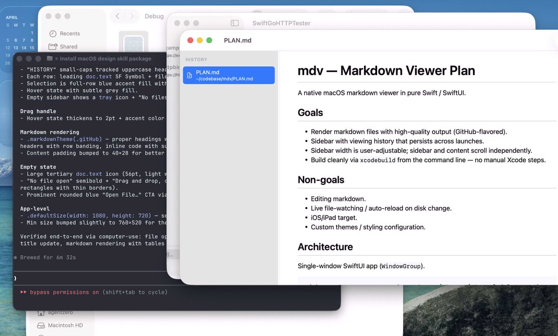The width and height of the screenshot is (558, 336).
Task: Go forward using Finder's right chevron
Action: pyautogui.click(x=132, y=16)
